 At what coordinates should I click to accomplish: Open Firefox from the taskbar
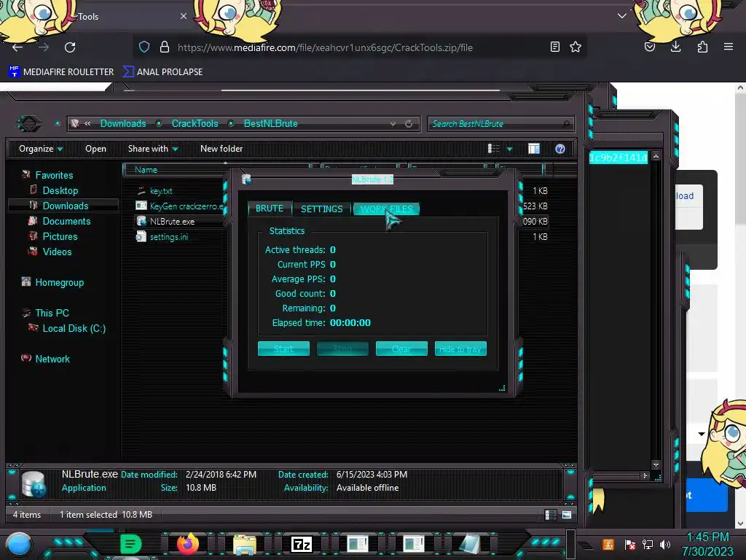[x=187, y=544]
